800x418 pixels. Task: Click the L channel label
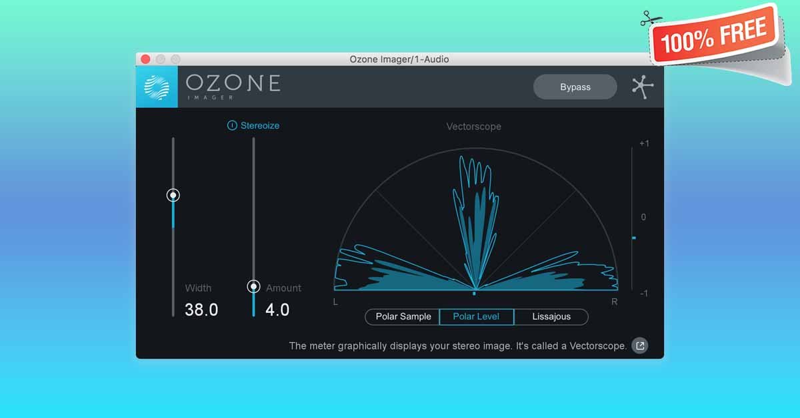click(x=336, y=302)
